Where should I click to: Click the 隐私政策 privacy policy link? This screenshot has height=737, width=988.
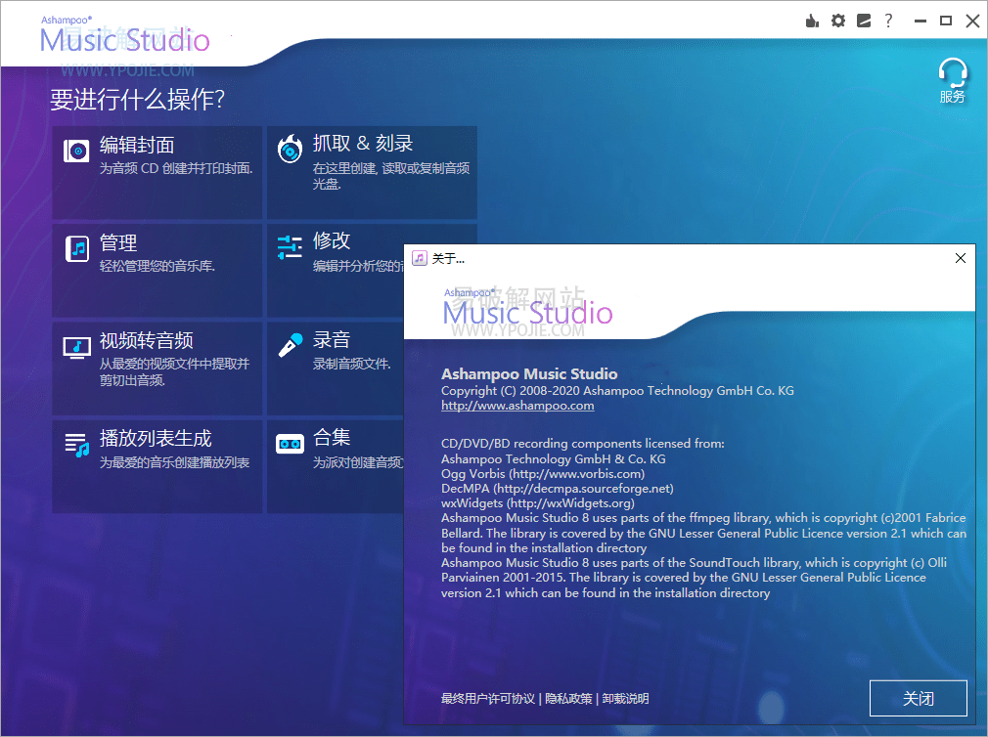568,698
